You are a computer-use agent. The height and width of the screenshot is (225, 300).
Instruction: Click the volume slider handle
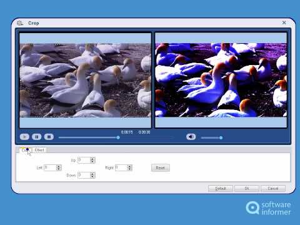coord(221,137)
